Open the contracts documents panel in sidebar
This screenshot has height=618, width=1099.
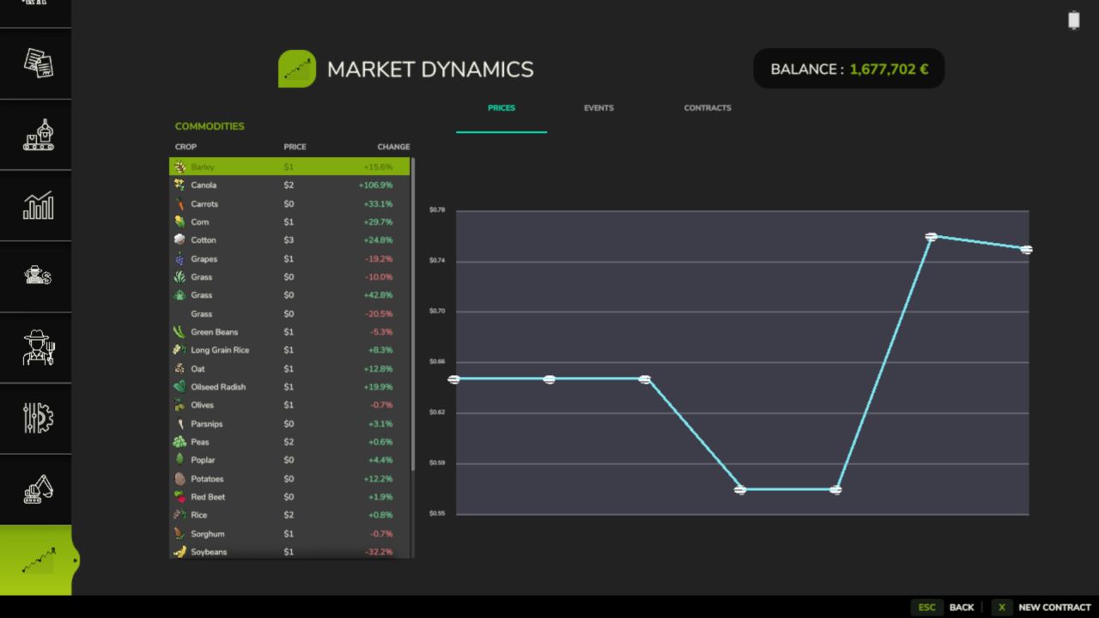tap(35, 63)
